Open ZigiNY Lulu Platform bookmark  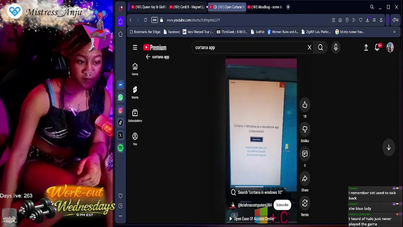tap(316, 32)
